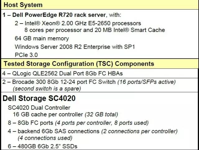Click Intel Xeon 2.00 GHz E5-2650 processors line
The height and width of the screenshot is (150, 199).
[x=78, y=23]
